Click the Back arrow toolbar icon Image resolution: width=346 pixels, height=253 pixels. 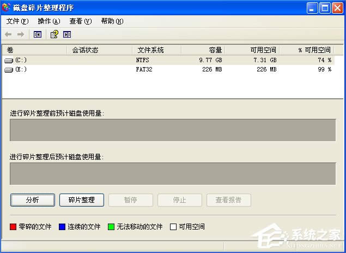tap(8, 34)
